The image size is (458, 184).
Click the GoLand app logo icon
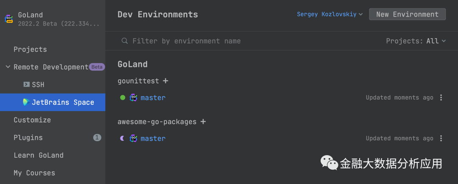pos(8,19)
